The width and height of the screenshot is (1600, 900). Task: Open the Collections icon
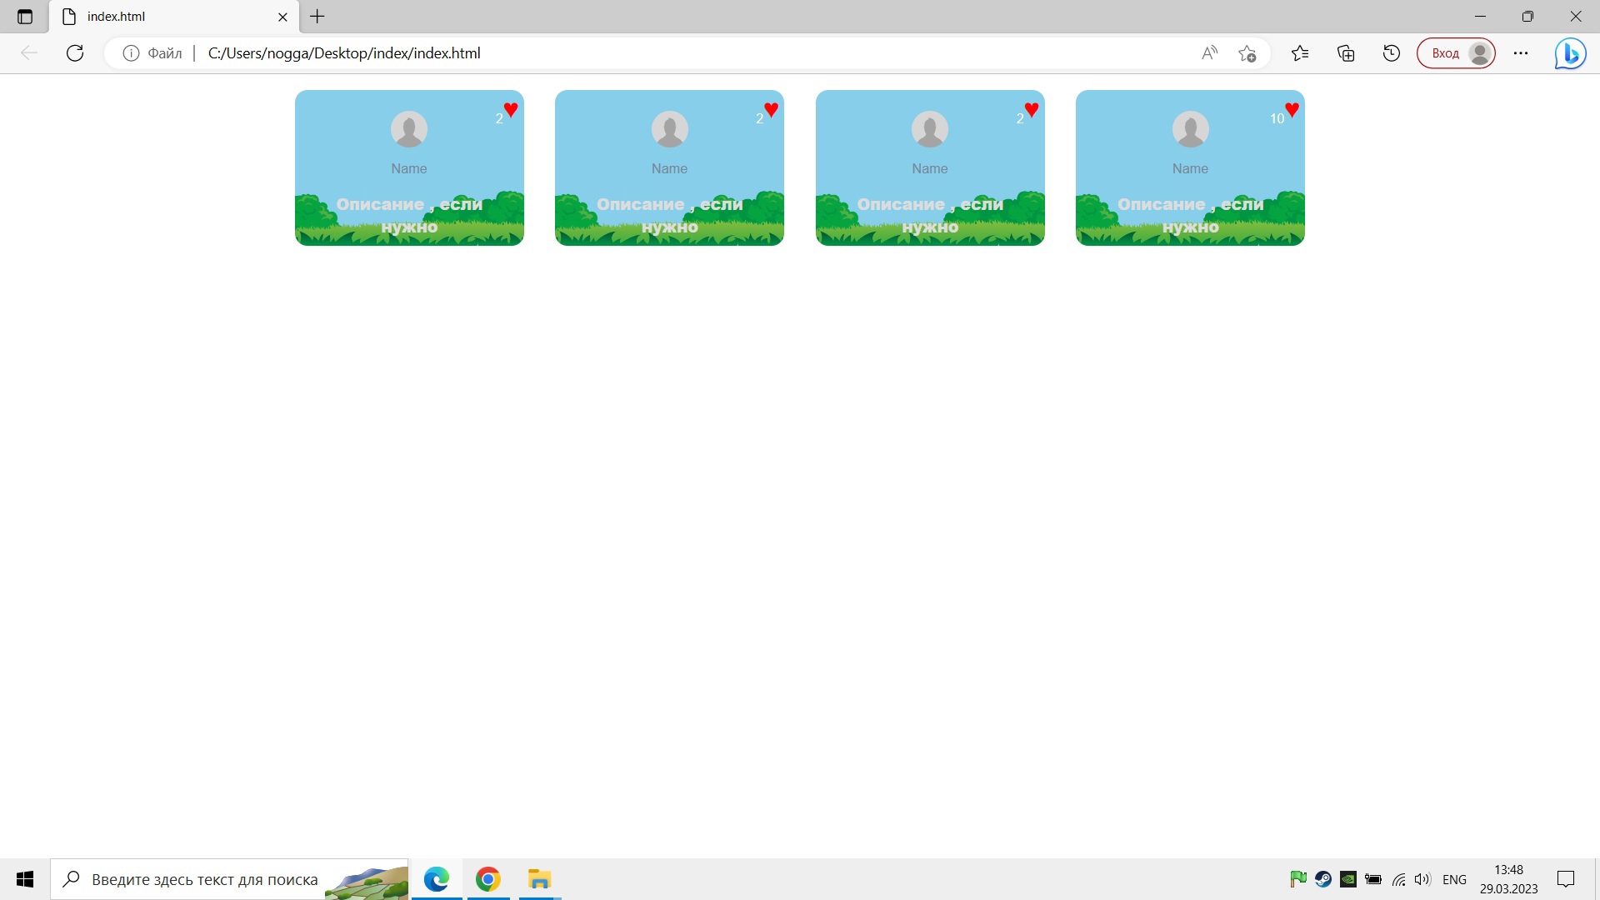coord(1346,53)
